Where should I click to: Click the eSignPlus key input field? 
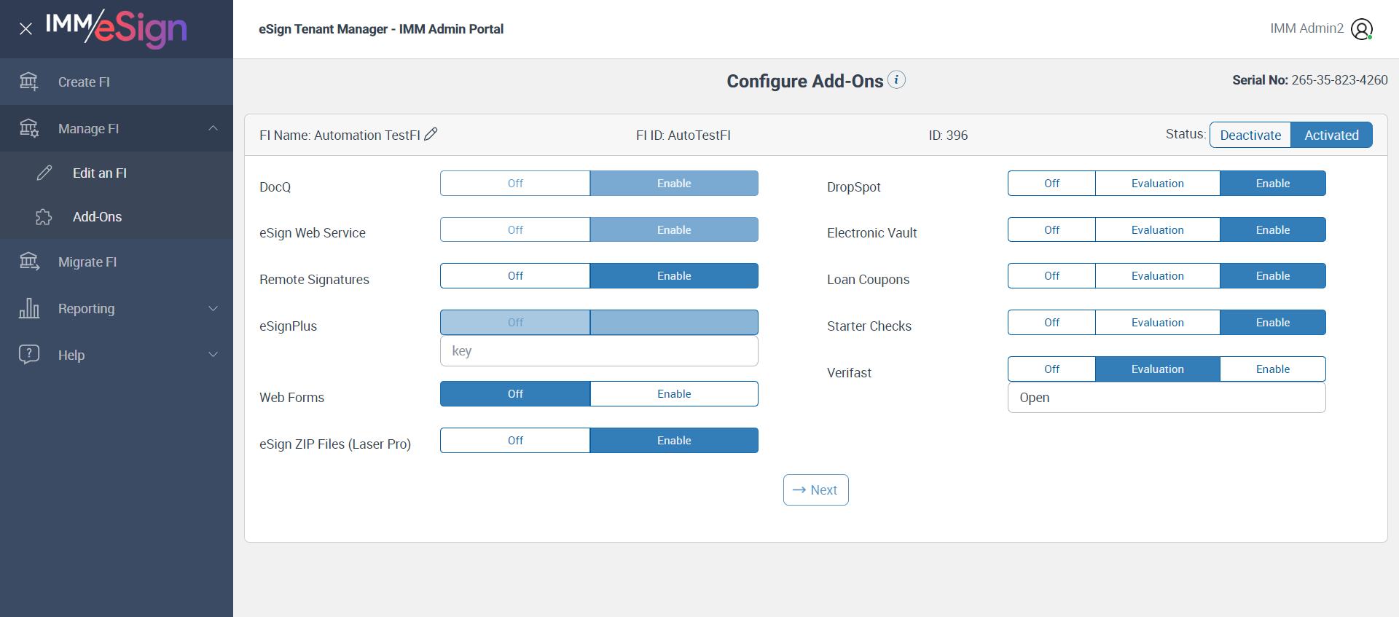click(x=599, y=351)
